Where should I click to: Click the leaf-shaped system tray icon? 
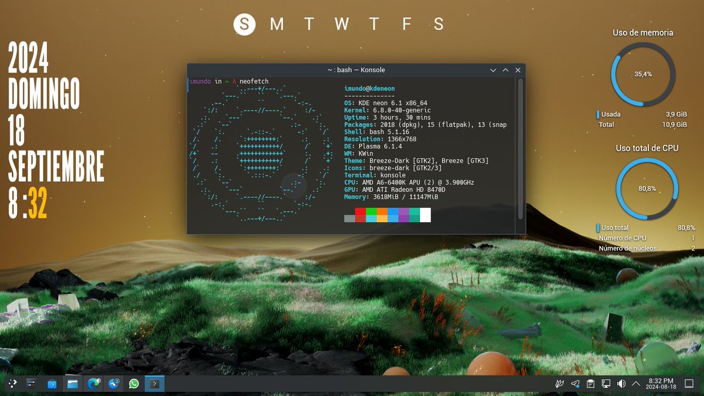pyautogui.click(x=560, y=384)
